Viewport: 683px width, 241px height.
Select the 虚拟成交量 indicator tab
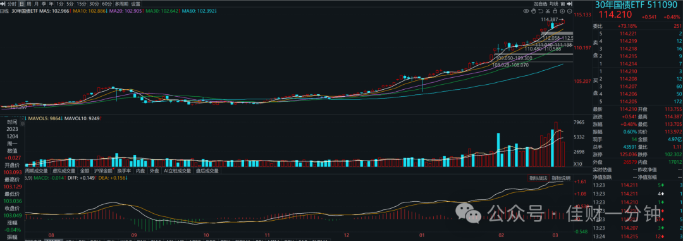[64, 171]
